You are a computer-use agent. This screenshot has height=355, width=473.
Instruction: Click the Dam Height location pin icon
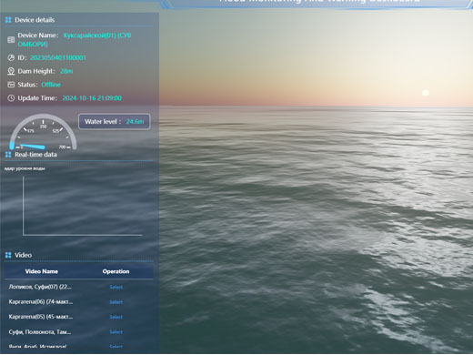(x=11, y=71)
